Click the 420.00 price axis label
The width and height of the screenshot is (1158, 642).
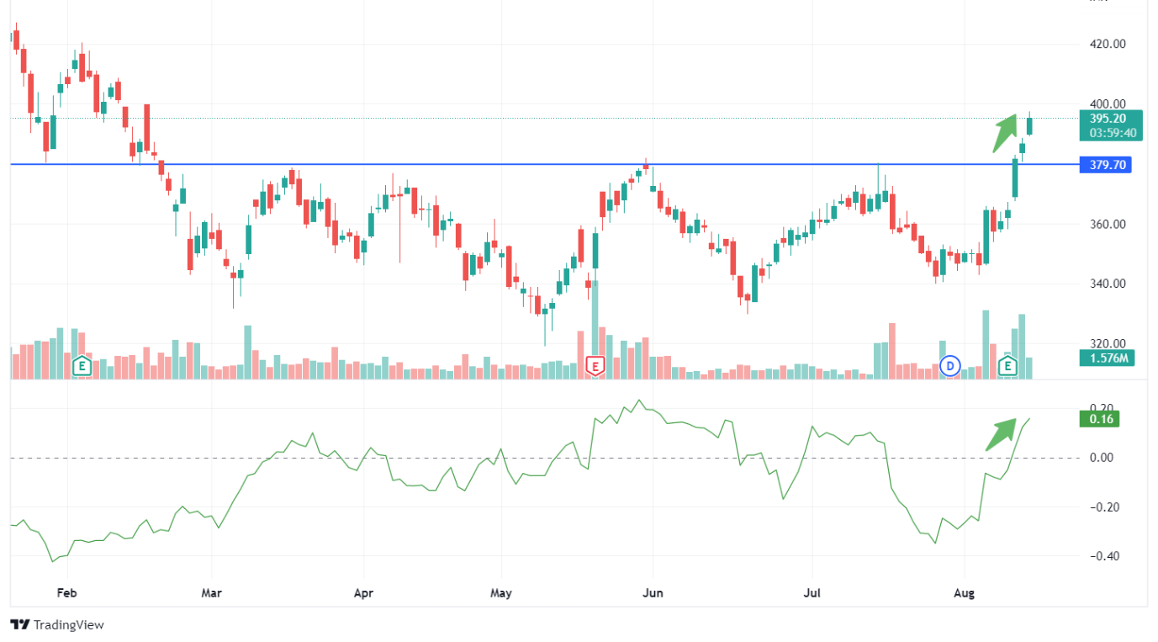(1108, 44)
